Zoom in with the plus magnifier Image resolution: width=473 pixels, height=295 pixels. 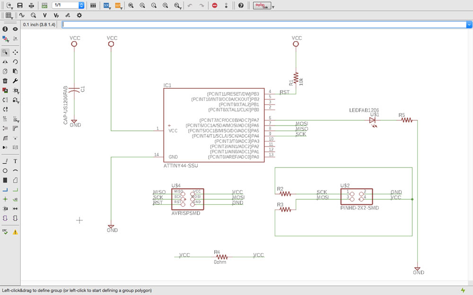pyautogui.click(x=142, y=5)
